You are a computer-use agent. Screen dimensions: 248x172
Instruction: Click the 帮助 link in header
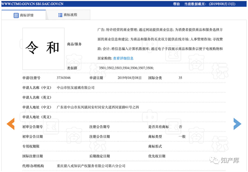click(x=176, y=4)
